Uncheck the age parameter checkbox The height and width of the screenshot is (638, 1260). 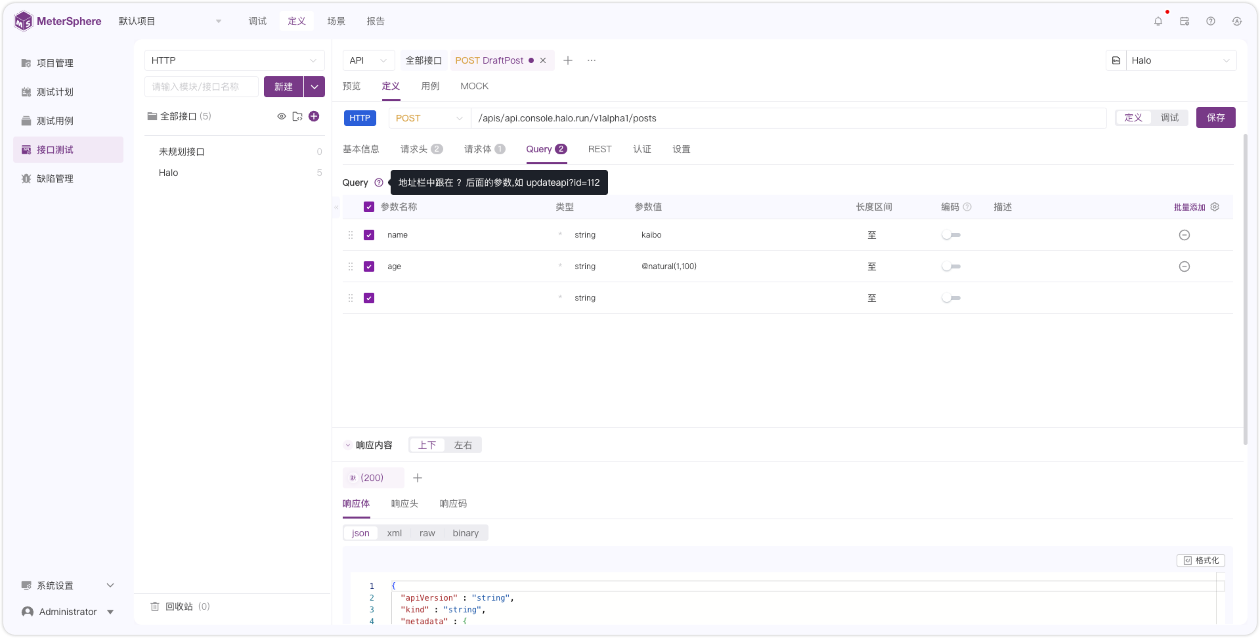tap(369, 266)
